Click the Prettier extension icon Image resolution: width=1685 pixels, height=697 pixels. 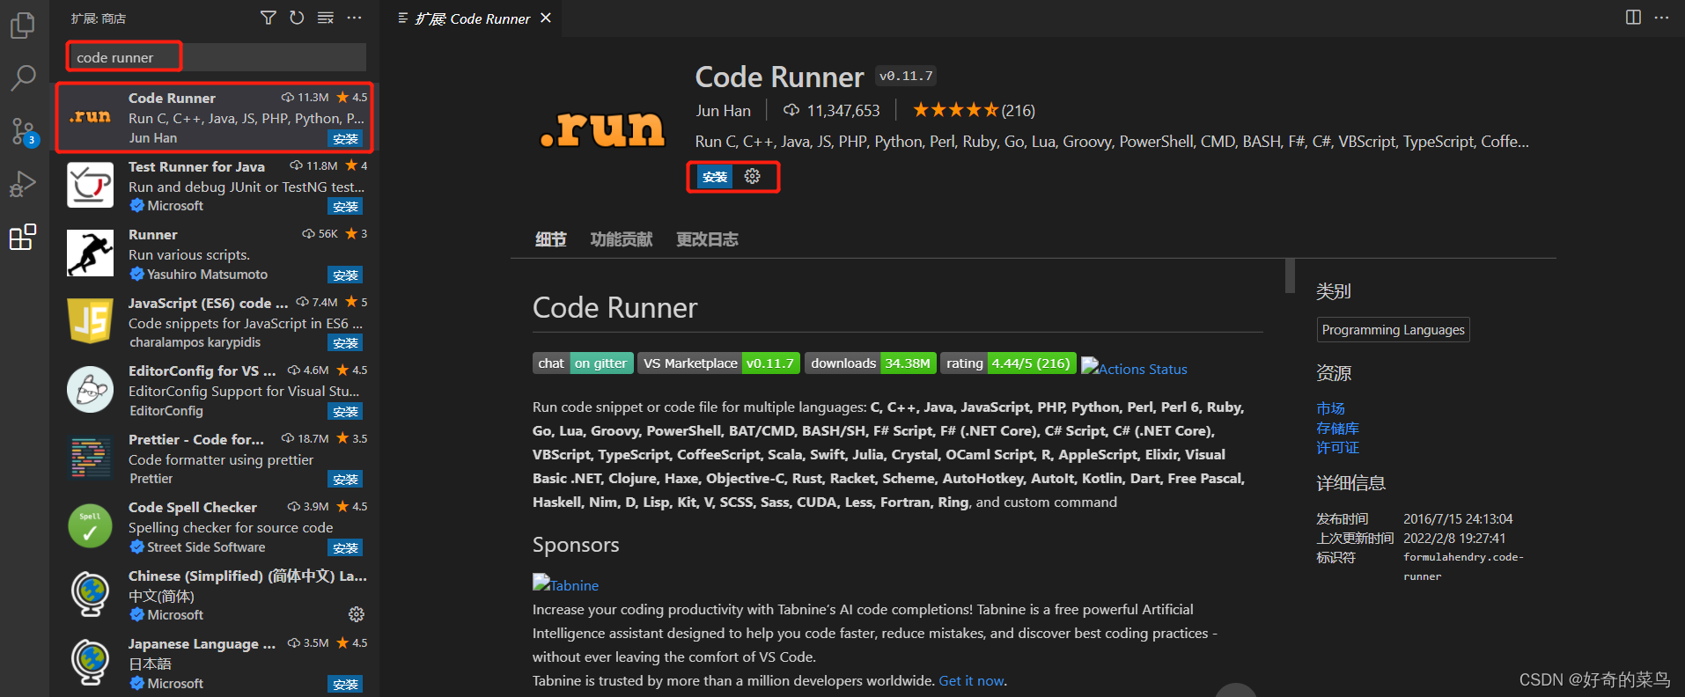click(x=91, y=458)
